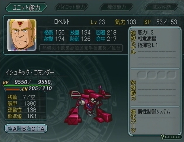Screen dimensions: 184x142
Task: Switch to the パイロット能力 tab
Action: coord(71,7)
